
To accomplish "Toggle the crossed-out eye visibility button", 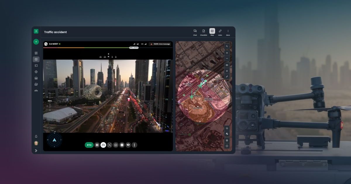I will coord(128,145).
